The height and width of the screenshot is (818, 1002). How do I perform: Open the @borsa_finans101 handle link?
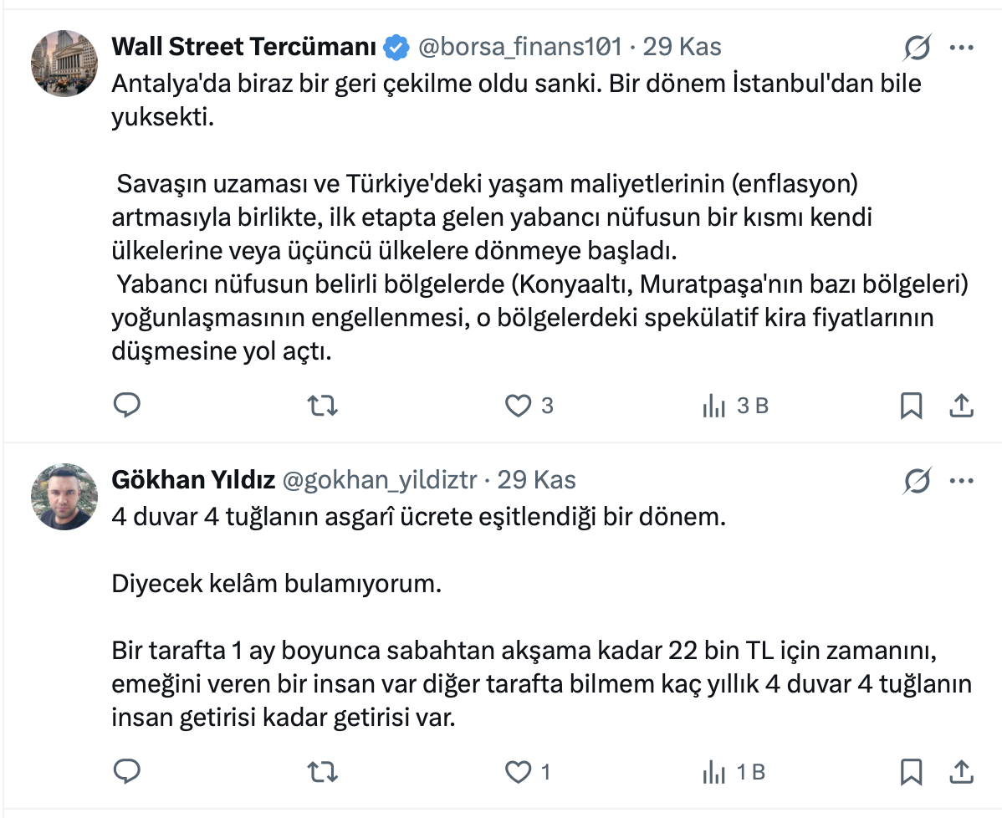coord(519,47)
